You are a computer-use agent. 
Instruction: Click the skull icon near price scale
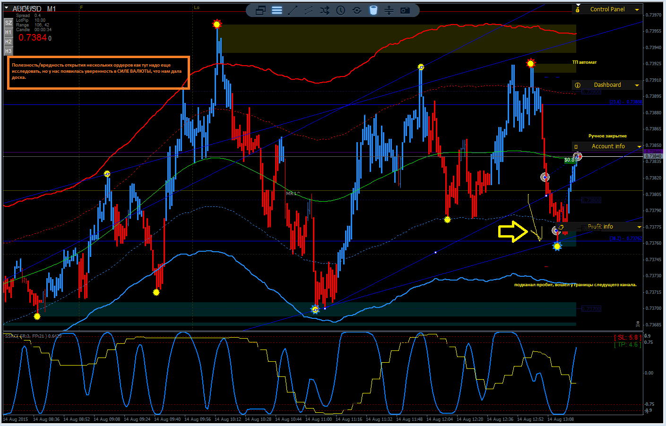pos(638,324)
